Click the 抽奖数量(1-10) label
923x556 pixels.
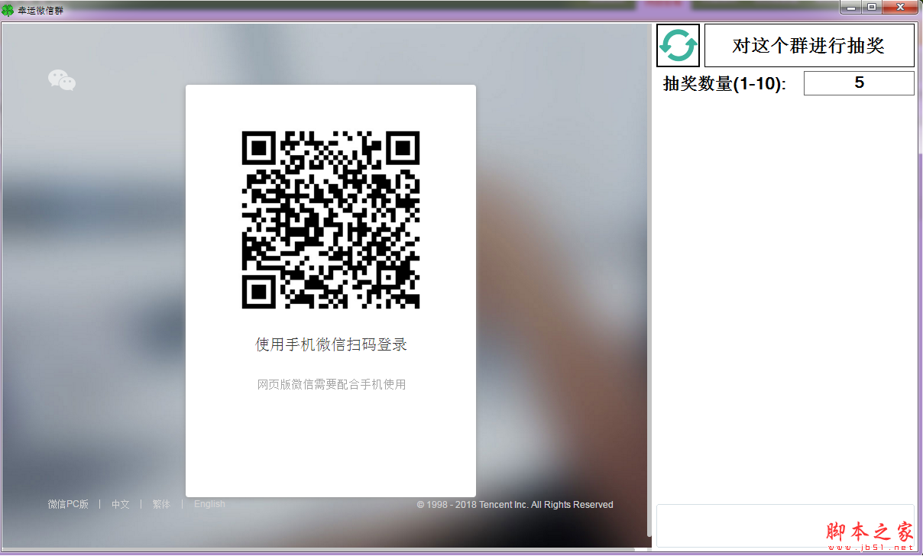(x=724, y=82)
